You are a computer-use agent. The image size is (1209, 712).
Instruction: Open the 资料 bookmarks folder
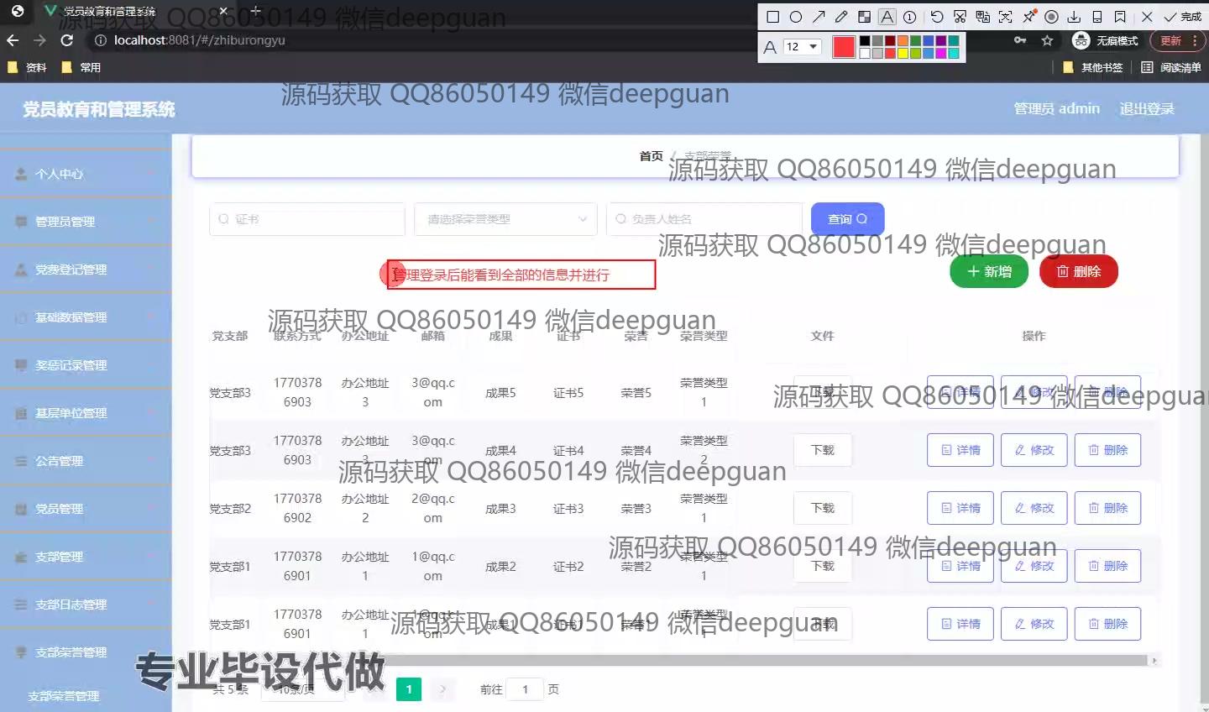[x=27, y=67]
